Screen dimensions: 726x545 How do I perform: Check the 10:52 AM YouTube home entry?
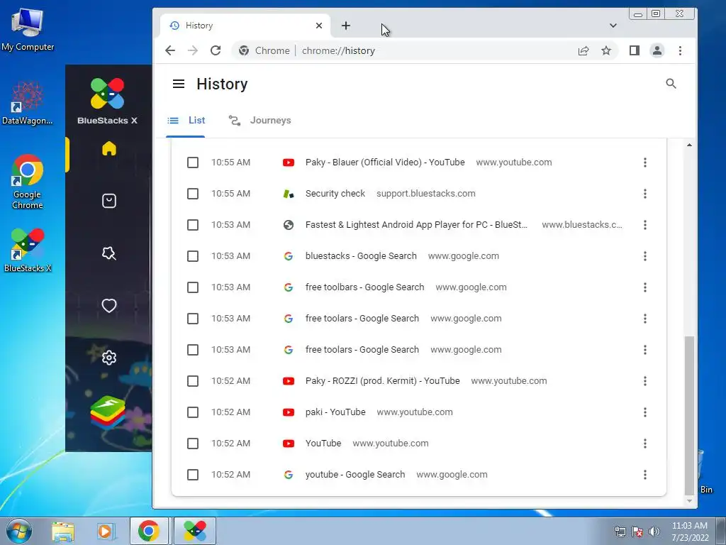[193, 444]
